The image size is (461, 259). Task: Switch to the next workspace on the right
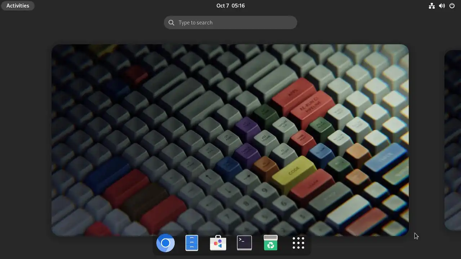click(453, 140)
